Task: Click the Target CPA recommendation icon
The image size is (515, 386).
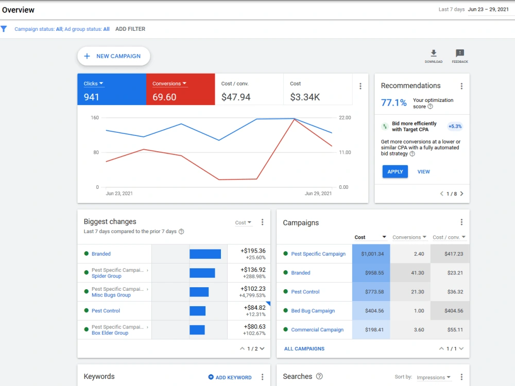Action: (x=385, y=127)
